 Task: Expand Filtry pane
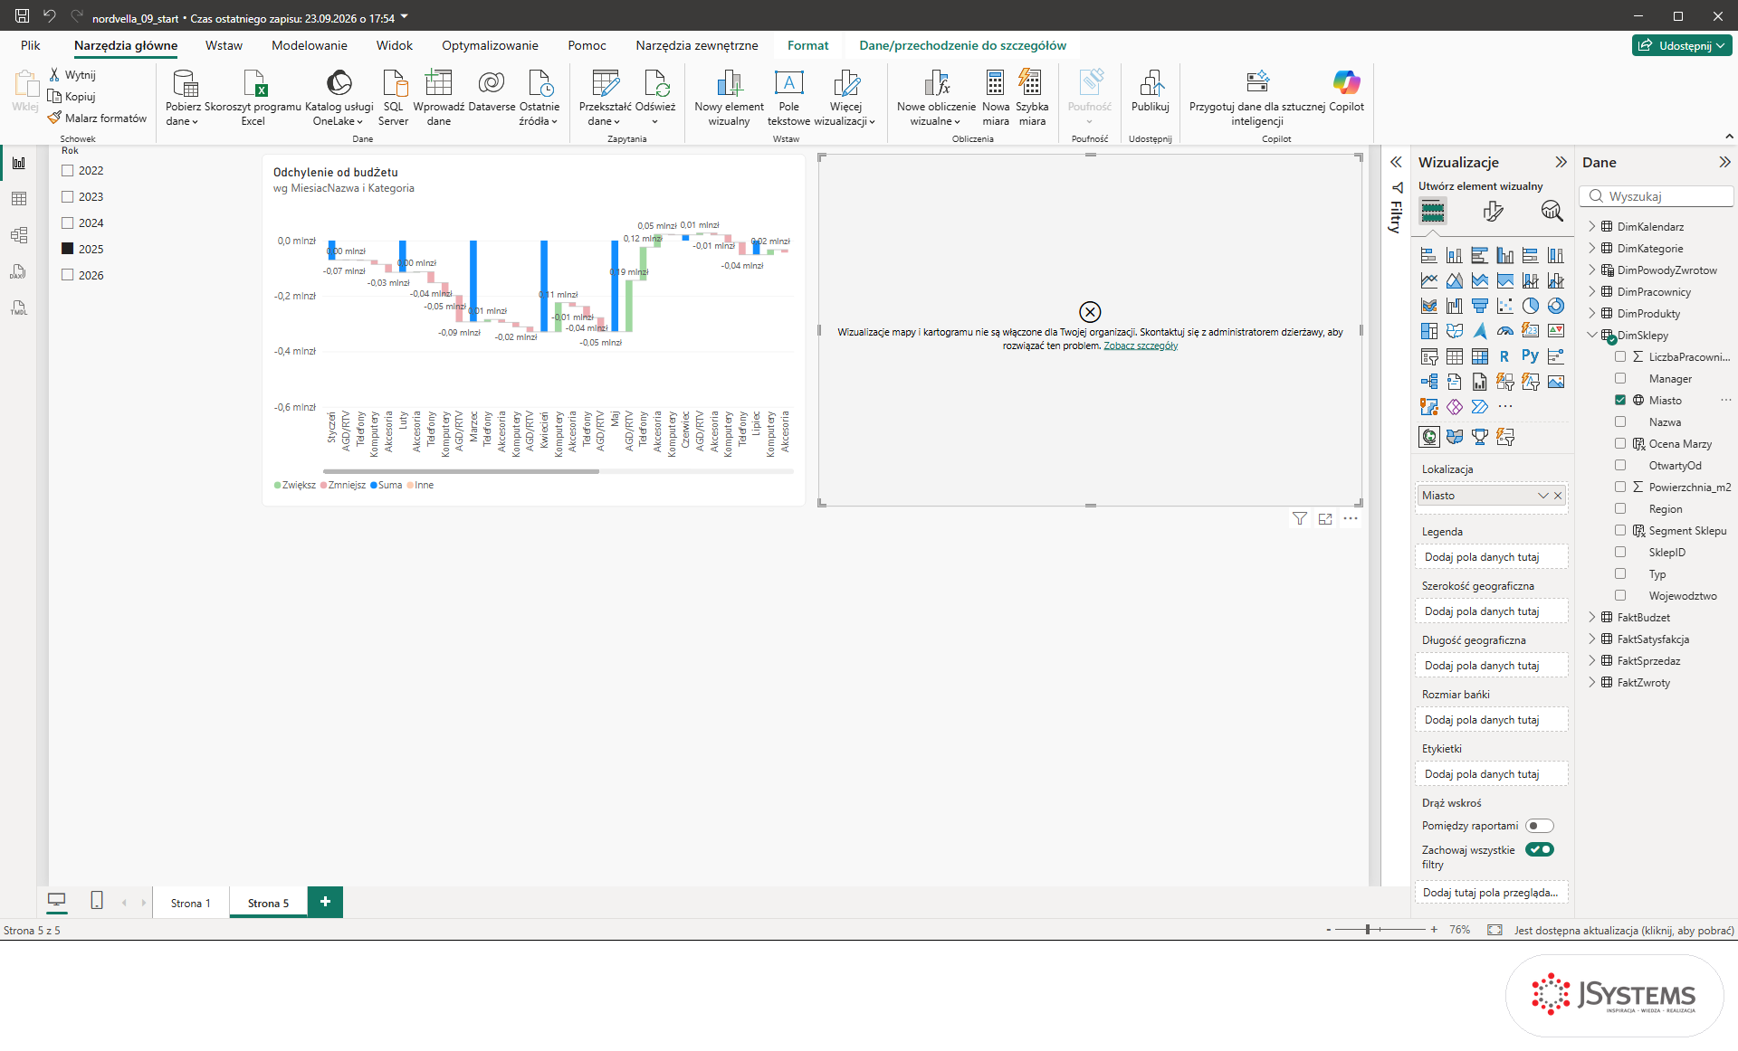click(1396, 162)
